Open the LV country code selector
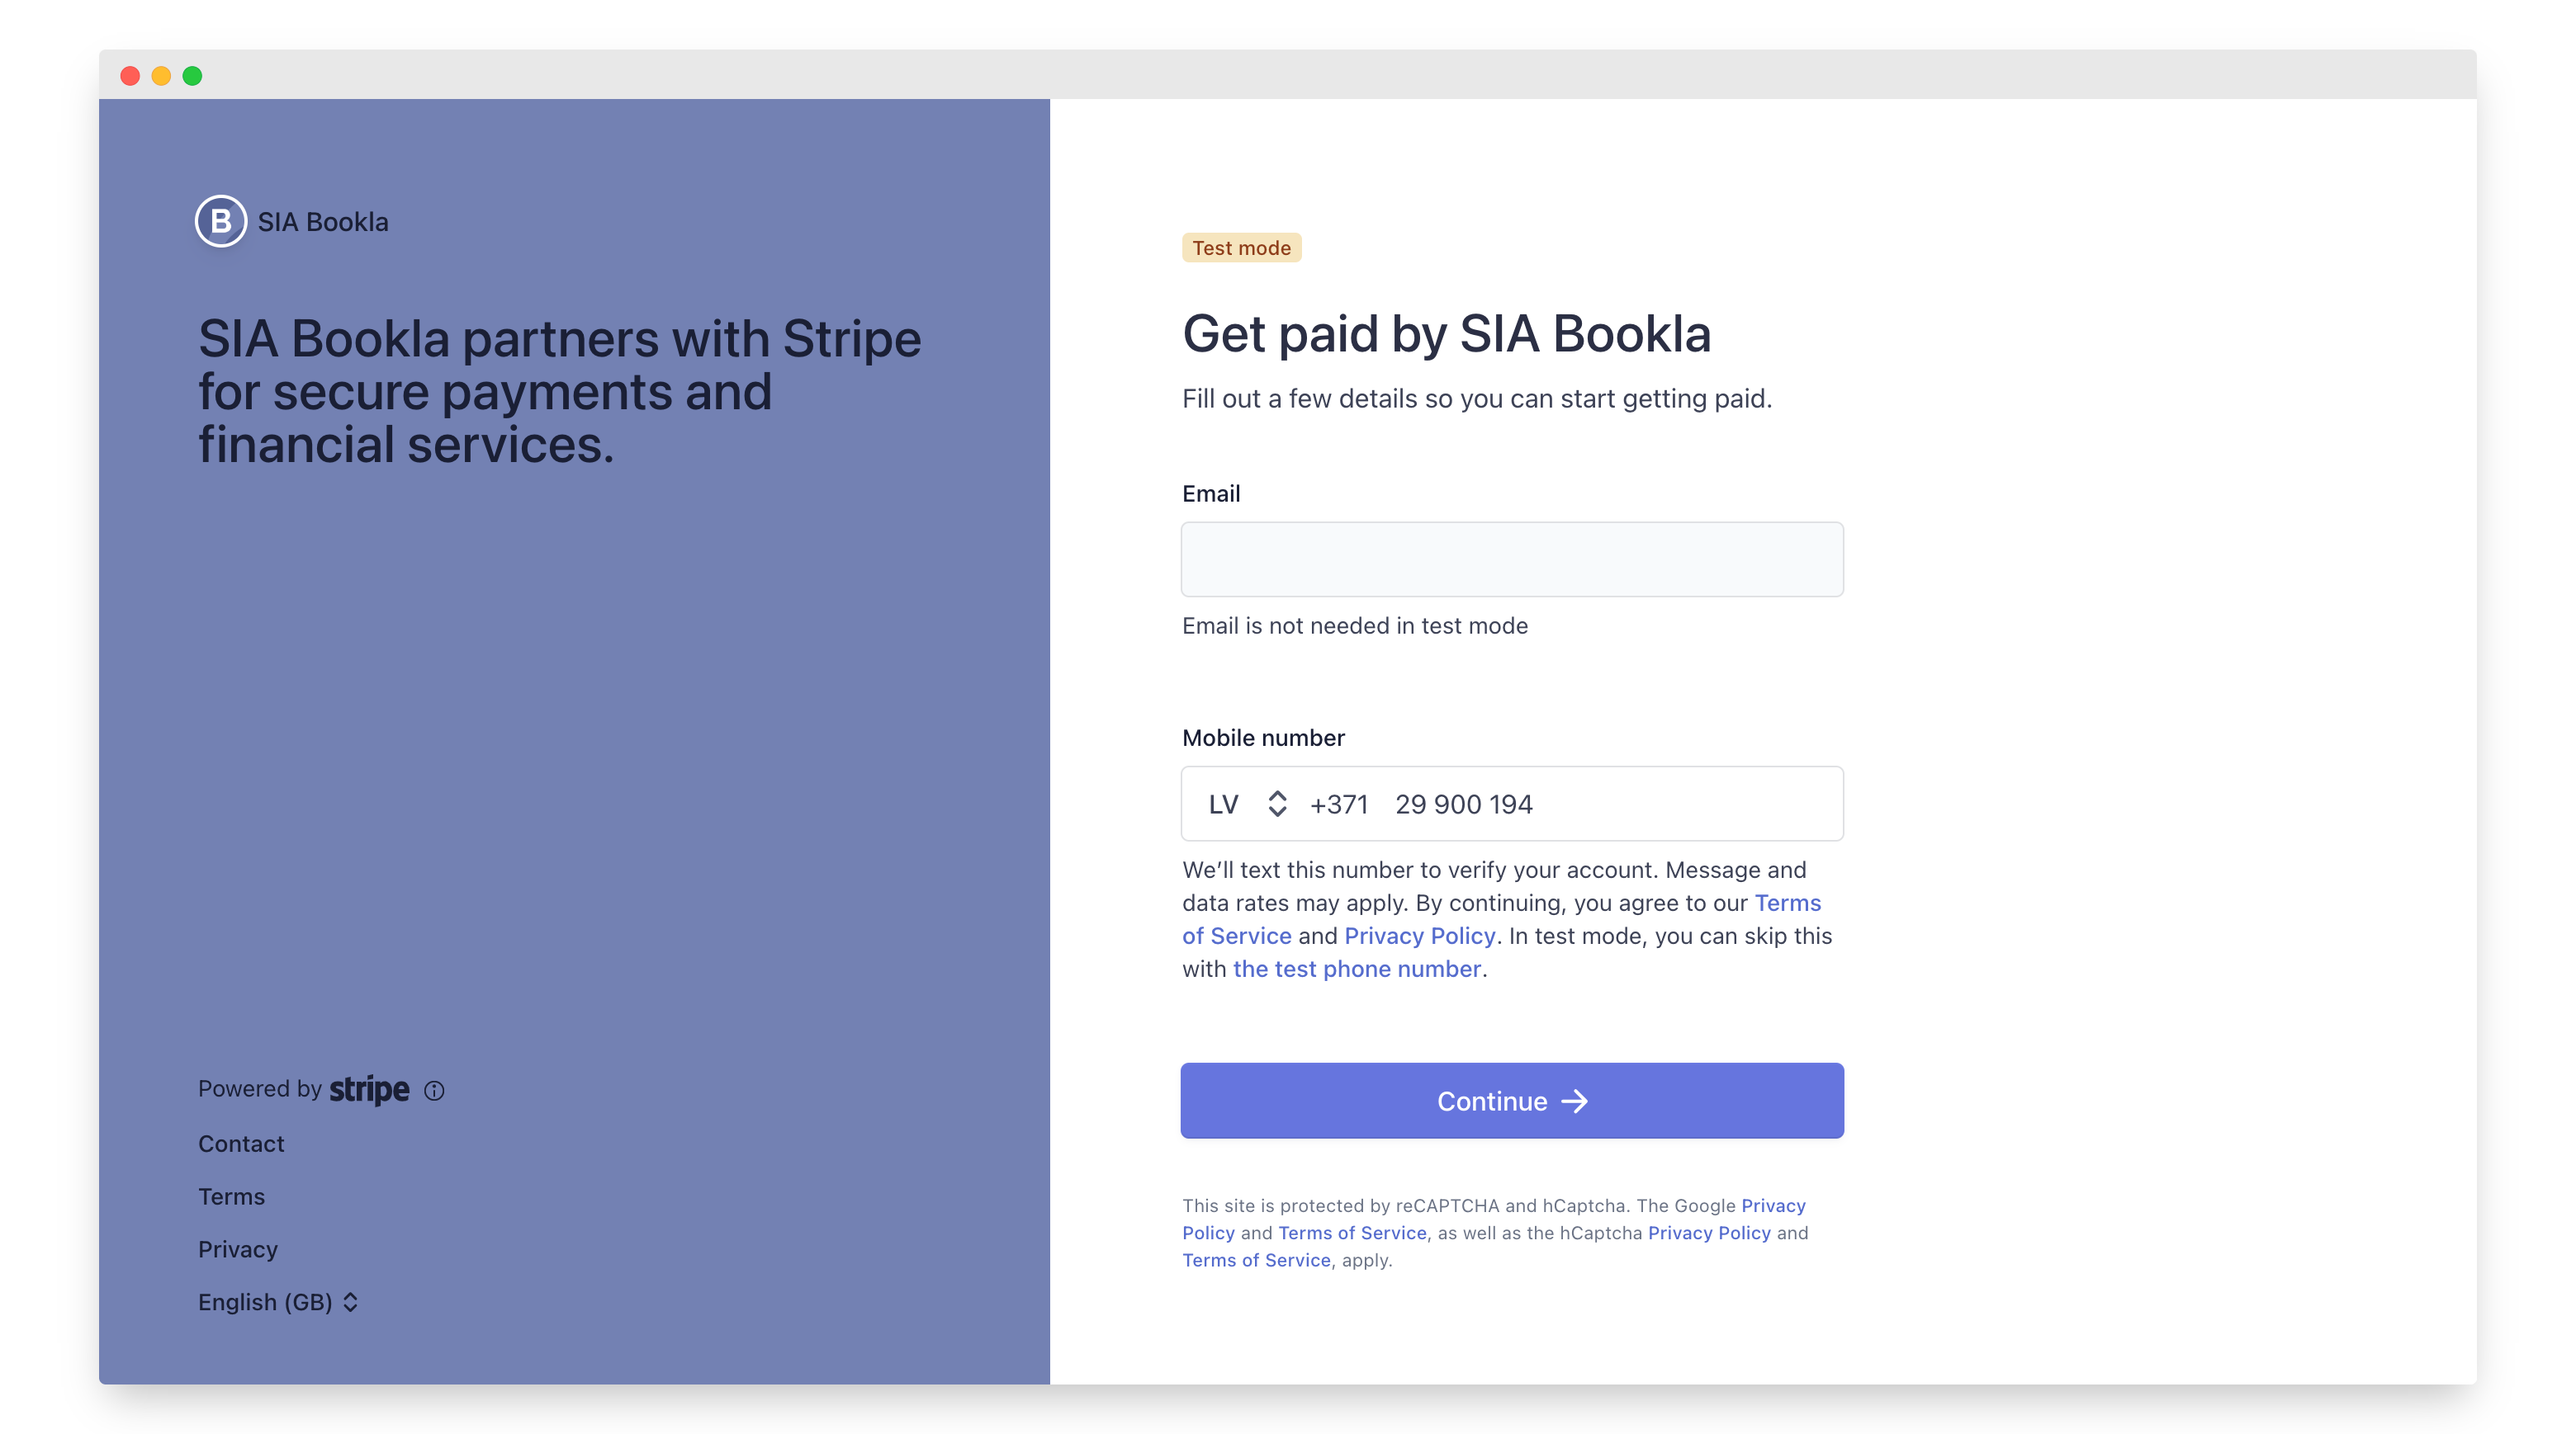Image resolution: width=2576 pixels, height=1434 pixels. point(1246,804)
